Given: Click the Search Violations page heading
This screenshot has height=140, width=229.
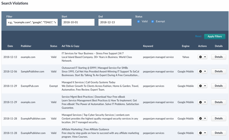Looking at the screenshot, I should pos(15,3).
